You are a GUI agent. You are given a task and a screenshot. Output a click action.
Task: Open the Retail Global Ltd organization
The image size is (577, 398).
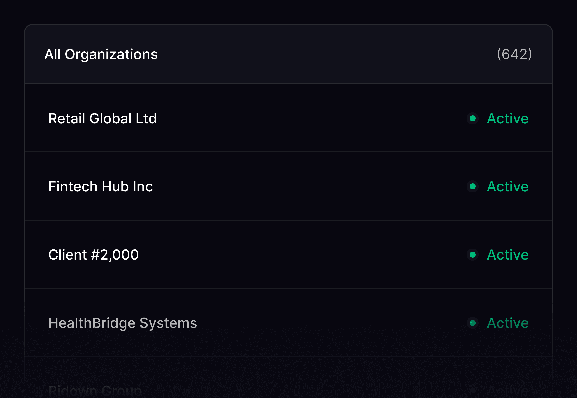click(x=102, y=118)
